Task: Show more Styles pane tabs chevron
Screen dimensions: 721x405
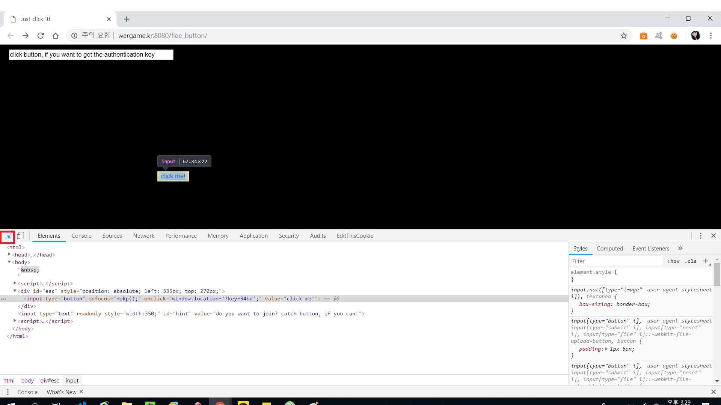Action: 680,249
